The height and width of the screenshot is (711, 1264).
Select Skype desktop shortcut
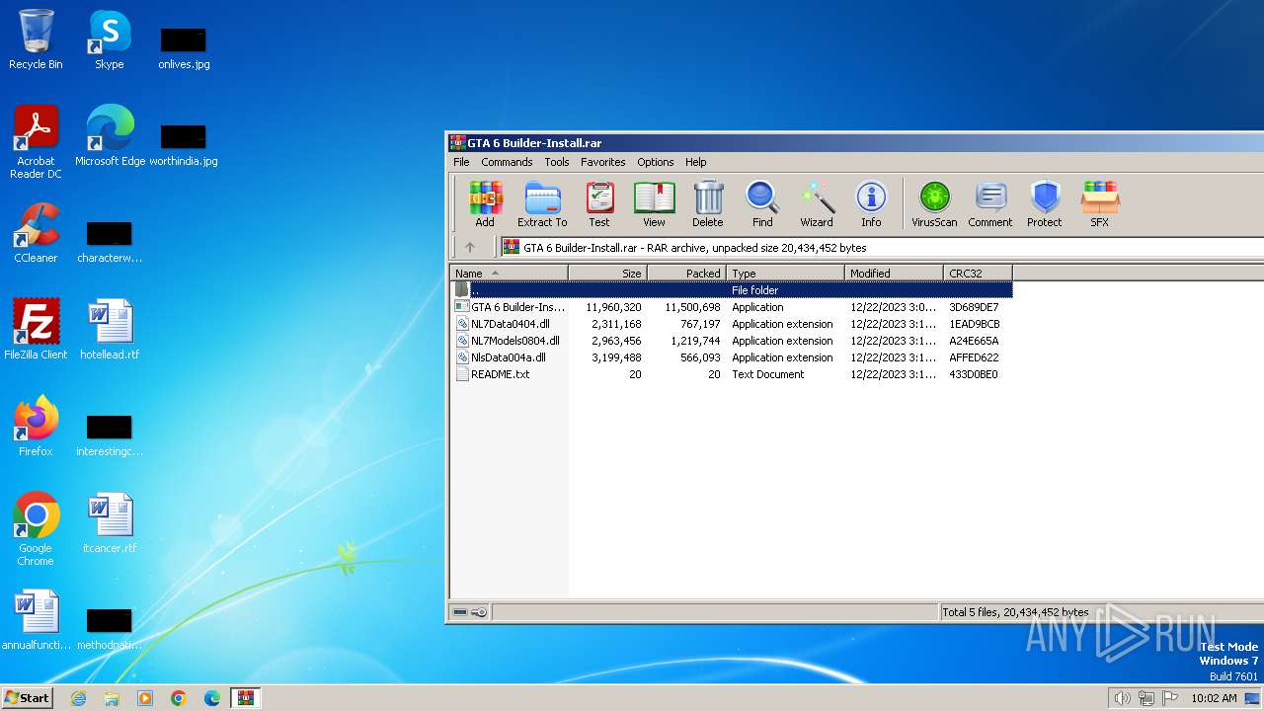coord(110,39)
